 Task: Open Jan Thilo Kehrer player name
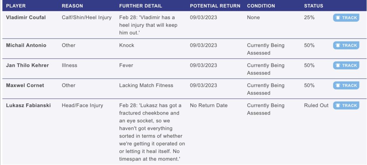click(x=27, y=65)
